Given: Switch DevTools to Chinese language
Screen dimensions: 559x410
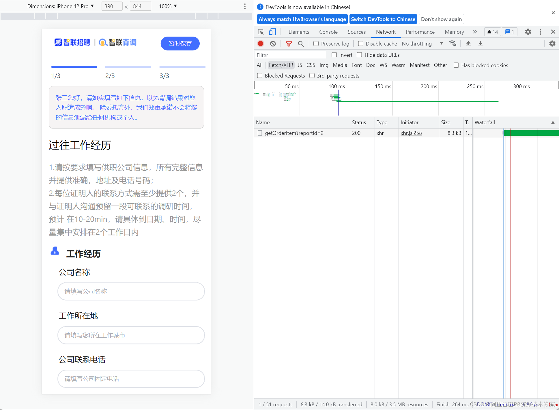Looking at the screenshot, I should click(x=383, y=19).
